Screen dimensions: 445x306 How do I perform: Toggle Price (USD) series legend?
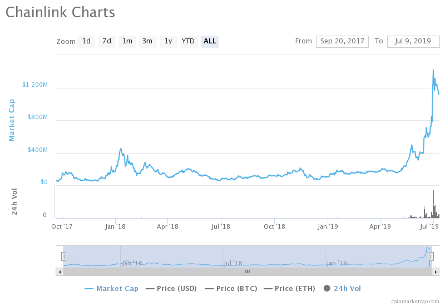tap(171, 289)
